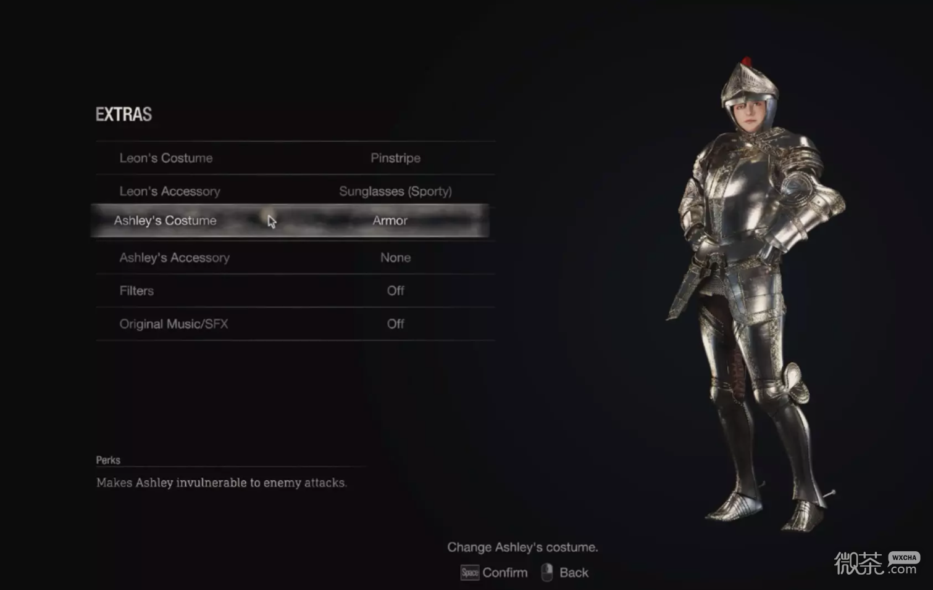
Task: Click the Perks description text
Action: pos(221,483)
